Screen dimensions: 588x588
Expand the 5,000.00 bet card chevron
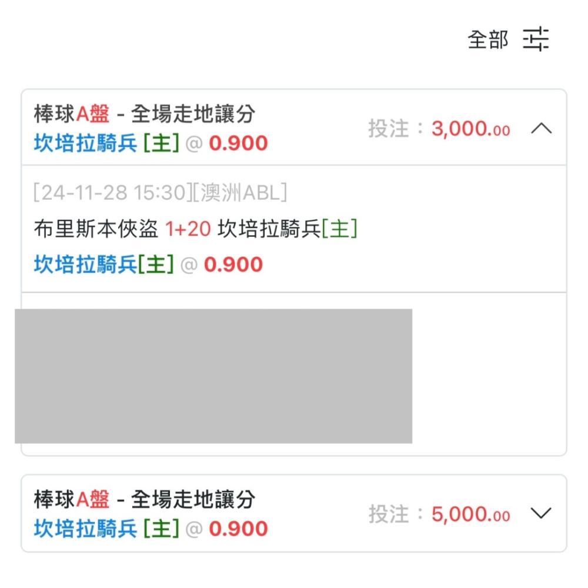[x=541, y=513]
